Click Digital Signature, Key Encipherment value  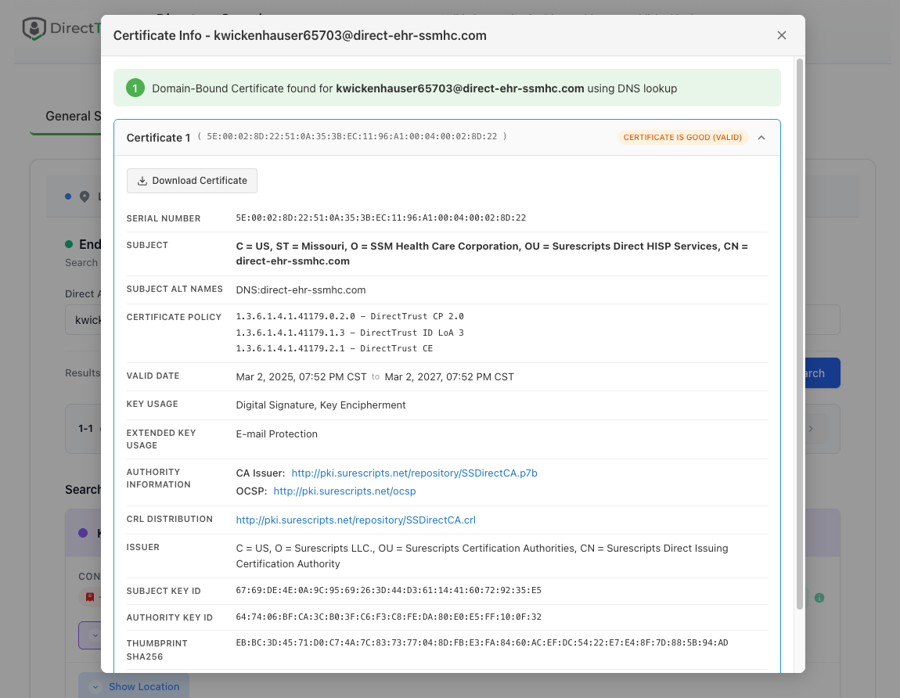click(321, 405)
